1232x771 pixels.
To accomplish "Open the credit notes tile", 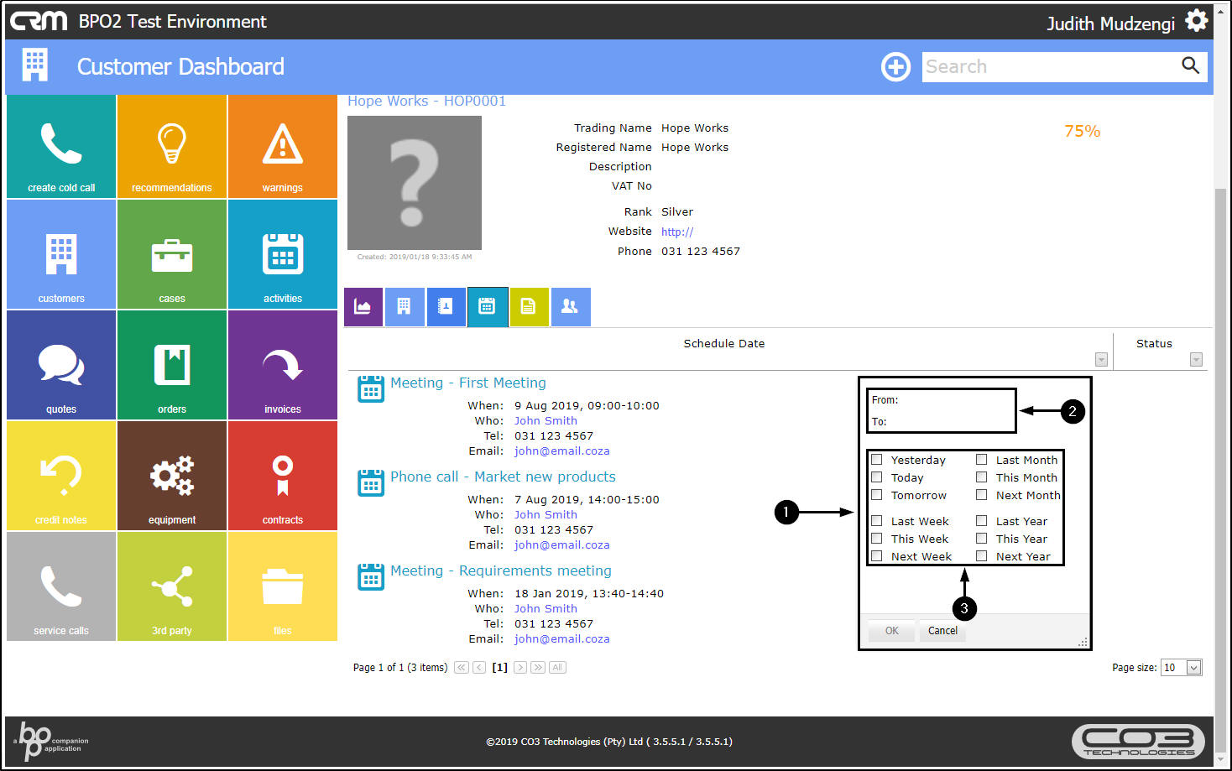I will [x=61, y=476].
